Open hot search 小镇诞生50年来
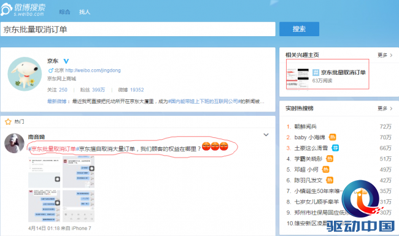Viewport: 399px width, 236px height. (318, 191)
